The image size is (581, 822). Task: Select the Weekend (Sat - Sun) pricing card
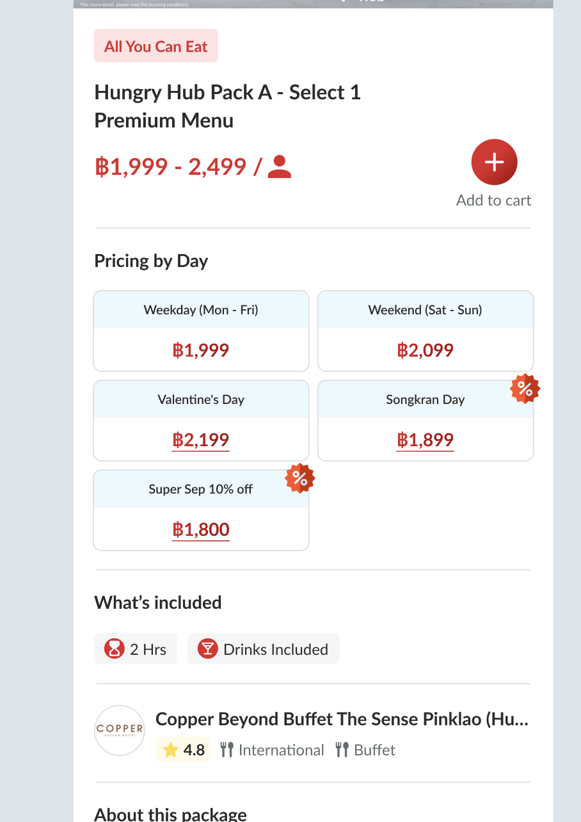coord(426,331)
